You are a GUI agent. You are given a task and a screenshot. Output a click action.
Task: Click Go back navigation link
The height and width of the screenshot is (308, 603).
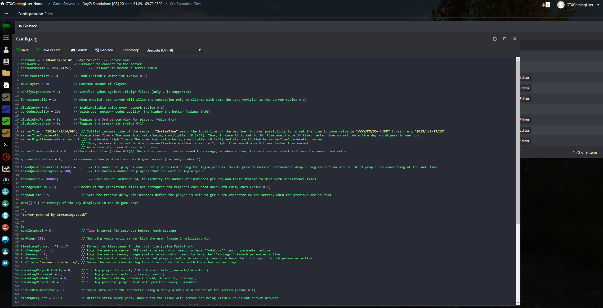[x=28, y=26]
